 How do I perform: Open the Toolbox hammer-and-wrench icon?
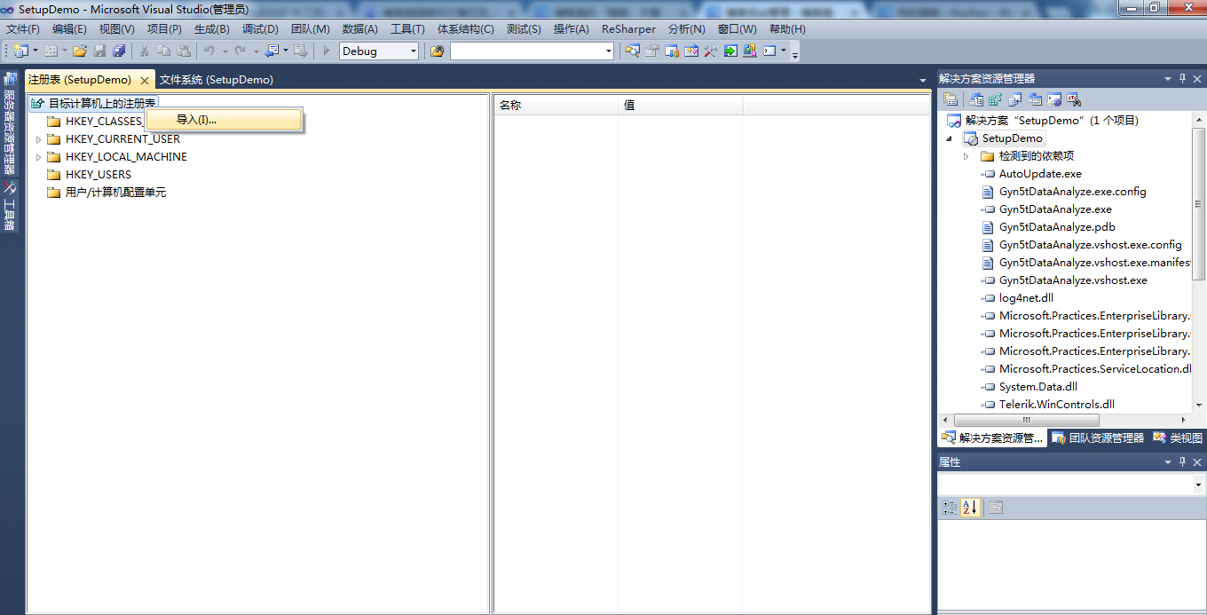(x=710, y=51)
